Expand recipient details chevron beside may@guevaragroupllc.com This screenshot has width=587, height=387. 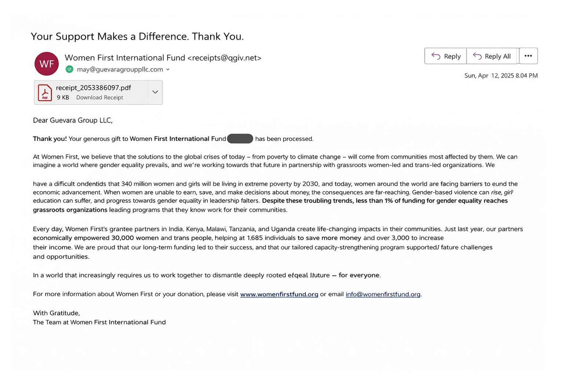pos(168,69)
